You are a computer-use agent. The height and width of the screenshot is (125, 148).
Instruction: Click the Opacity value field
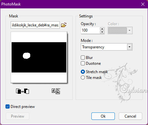tap(90, 30)
